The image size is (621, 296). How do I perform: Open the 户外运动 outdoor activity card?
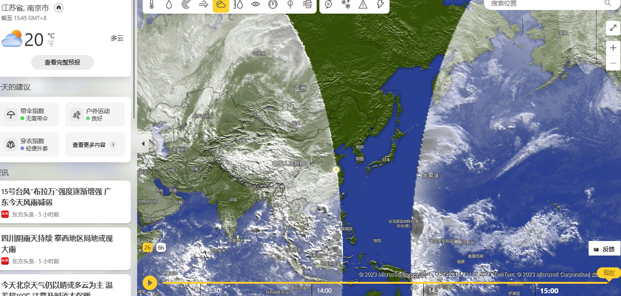click(95, 115)
